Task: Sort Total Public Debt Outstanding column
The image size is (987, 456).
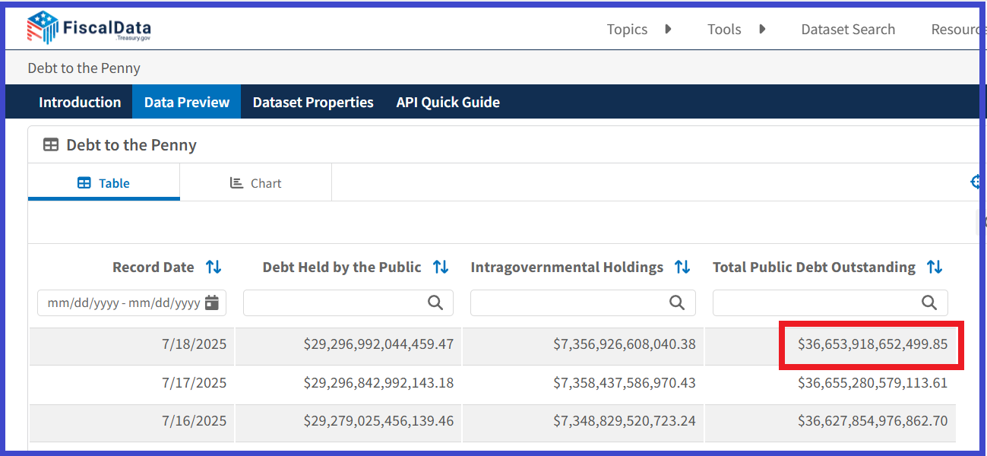Action: coord(935,268)
